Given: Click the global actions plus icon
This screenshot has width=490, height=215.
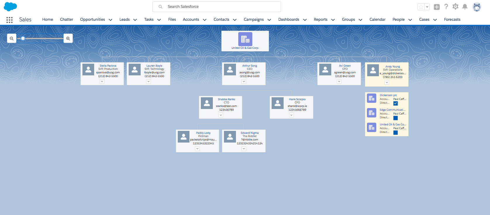Looking at the screenshot, I should [437, 7].
